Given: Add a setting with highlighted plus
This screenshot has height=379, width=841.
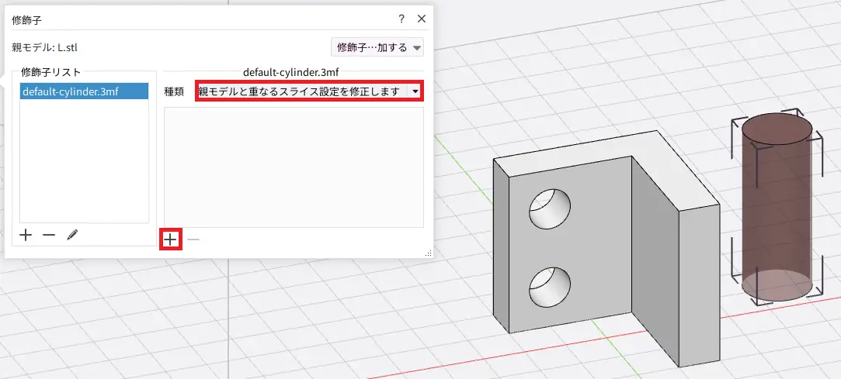Looking at the screenshot, I should [171, 239].
